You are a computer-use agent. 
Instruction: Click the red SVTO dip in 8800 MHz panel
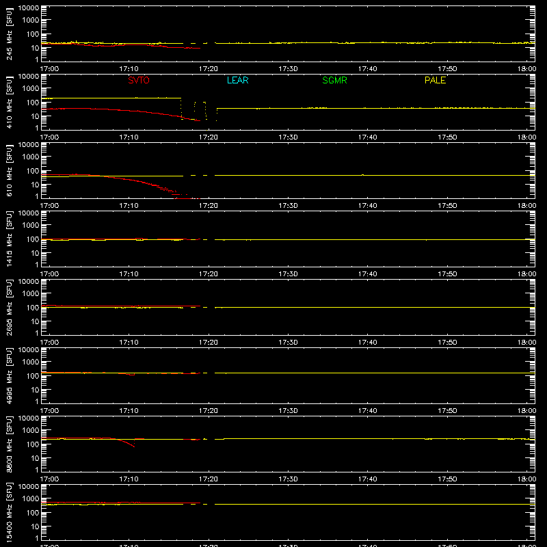click(127, 442)
